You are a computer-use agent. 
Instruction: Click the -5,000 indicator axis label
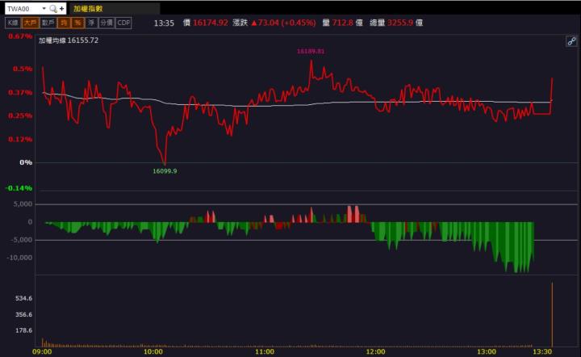click(x=22, y=240)
